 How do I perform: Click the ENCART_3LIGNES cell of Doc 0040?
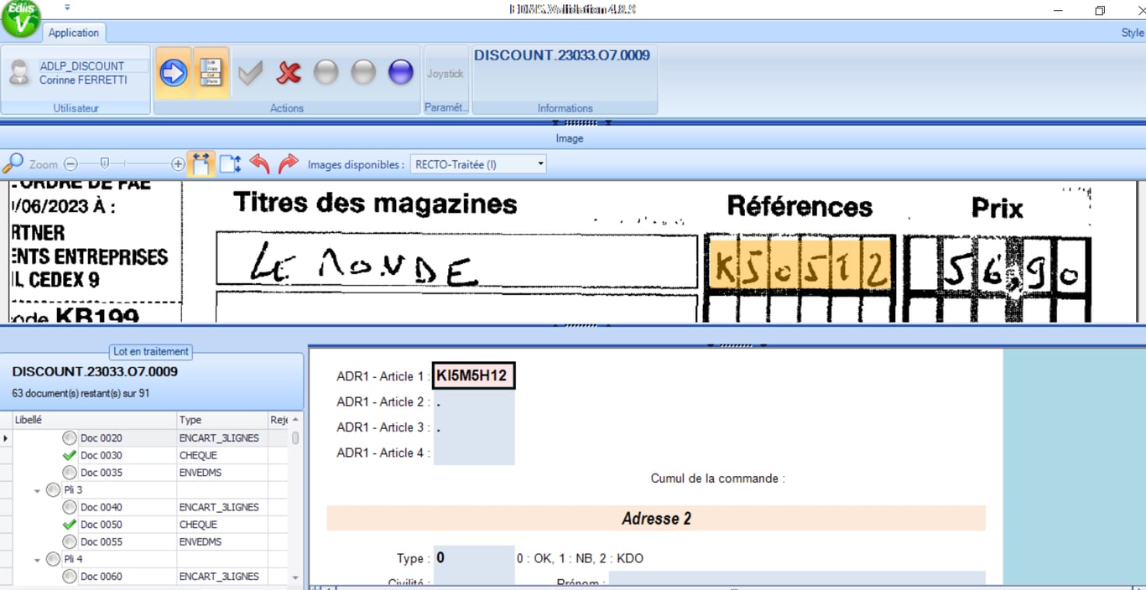222,507
